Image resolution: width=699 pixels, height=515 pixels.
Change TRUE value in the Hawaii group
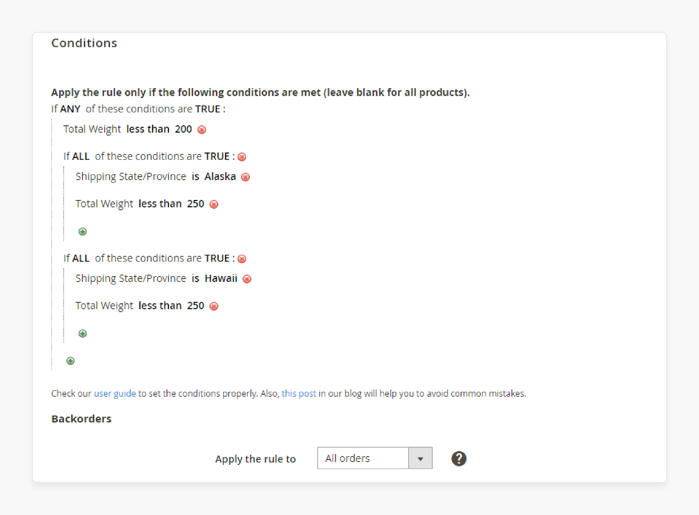217,258
